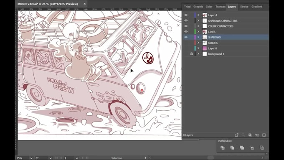Click the next artboard navigation button
The image size is (284, 160).
pyautogui.click(x=83, y=158)
